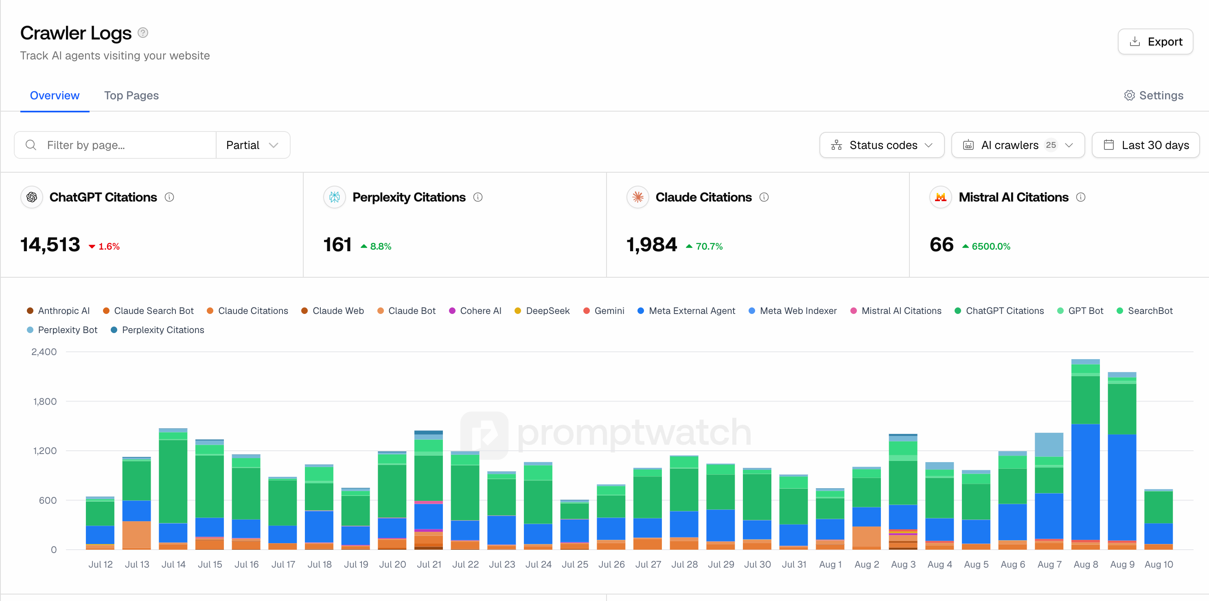1209x601 pixels.
Task: Open the Partial match dropdown
Action: coord(252,145)
